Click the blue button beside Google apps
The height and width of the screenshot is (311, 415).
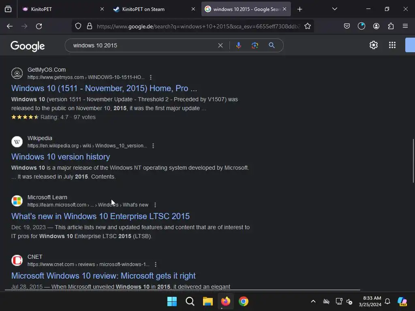tap(410, 45)
